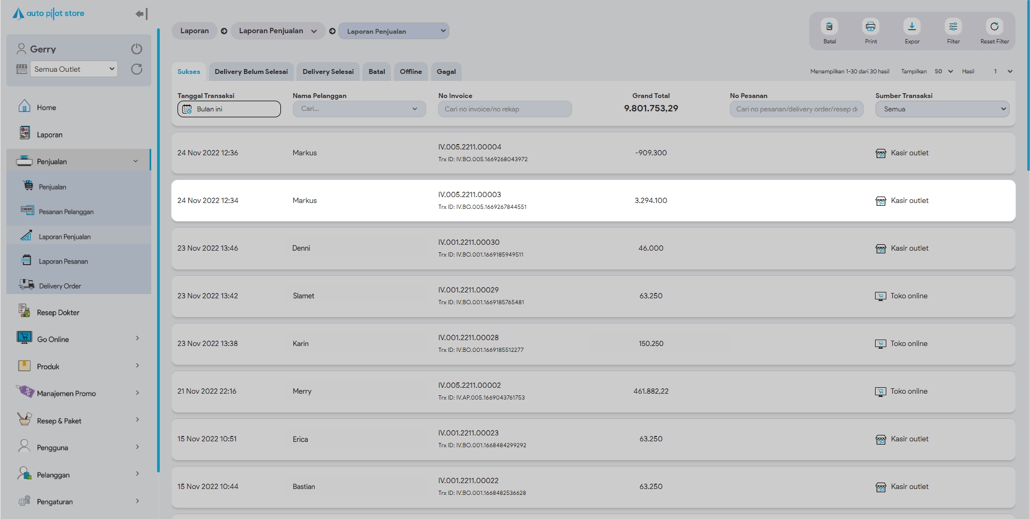Open the Tanggal Transaksi date picker

[x=229, y=109]
